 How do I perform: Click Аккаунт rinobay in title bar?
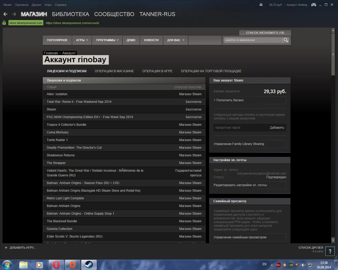297,5
